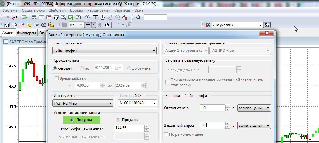The image size is (319, 143).
Task: Click the briefcase portfolio icon
Action: 44,25
